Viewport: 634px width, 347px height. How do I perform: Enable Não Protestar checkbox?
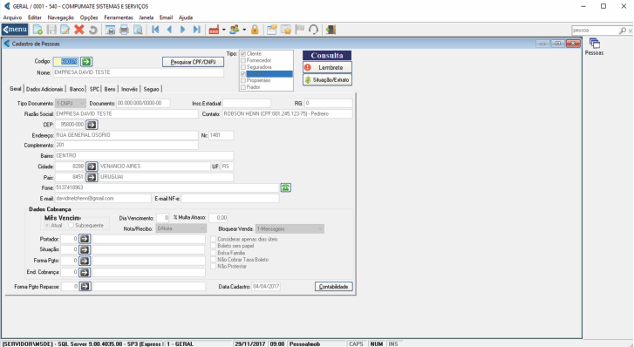(214, 267)
